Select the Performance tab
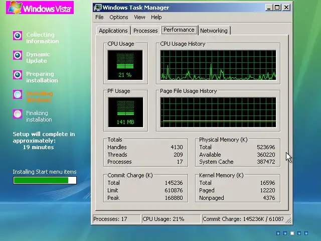The height and width of the screenshot is (241, 321). [179, 30]
